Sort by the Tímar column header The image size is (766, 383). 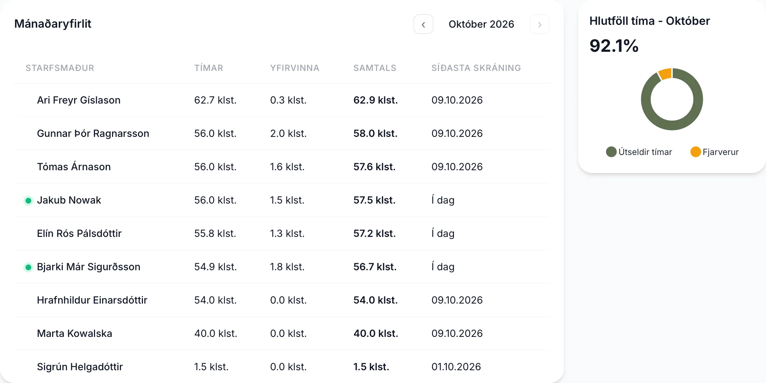209,68
